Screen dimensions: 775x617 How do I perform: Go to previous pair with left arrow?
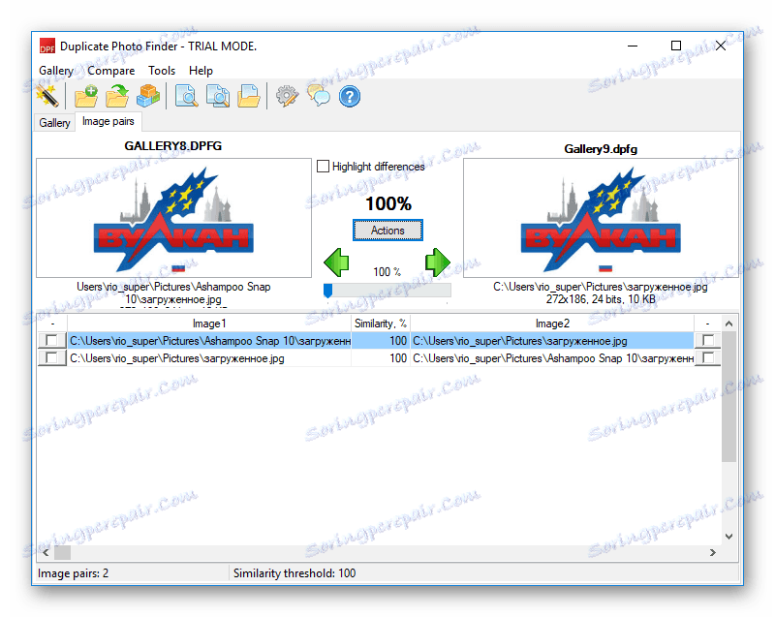pyautogui.click(x=336, y=262)
